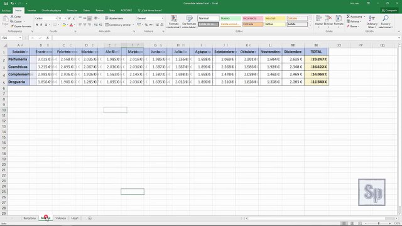
Task: Expand Combinar y centrar options arrow
Action: pos(133,25)
